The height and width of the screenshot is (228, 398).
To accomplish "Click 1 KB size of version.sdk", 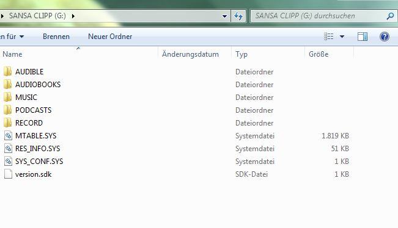I will point(342,174).
